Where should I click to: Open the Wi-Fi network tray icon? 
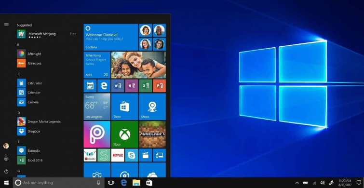[314, 183]
